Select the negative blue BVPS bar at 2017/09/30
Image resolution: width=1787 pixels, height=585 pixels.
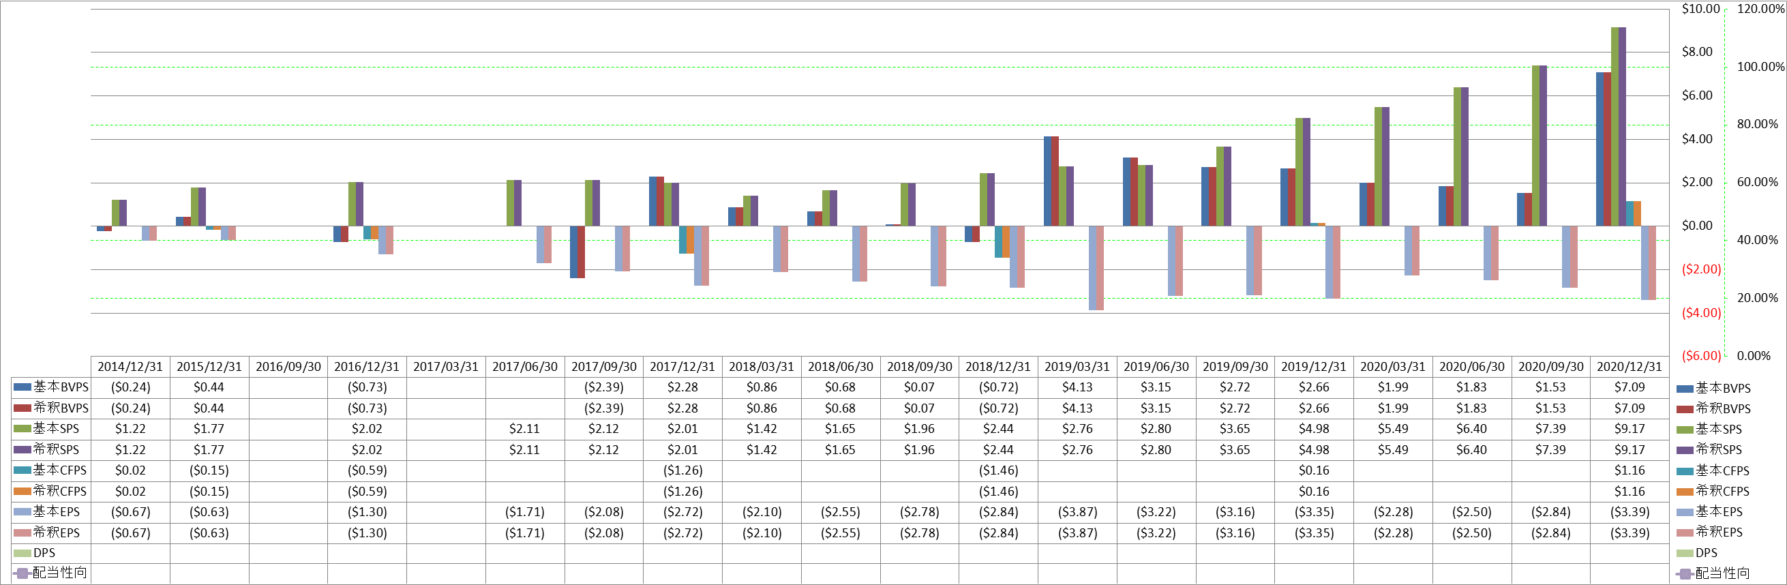point(573,252)
